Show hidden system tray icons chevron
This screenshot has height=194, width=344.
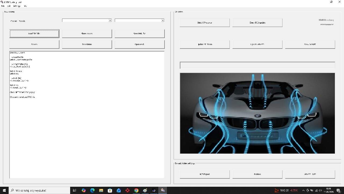coord(303,190)
